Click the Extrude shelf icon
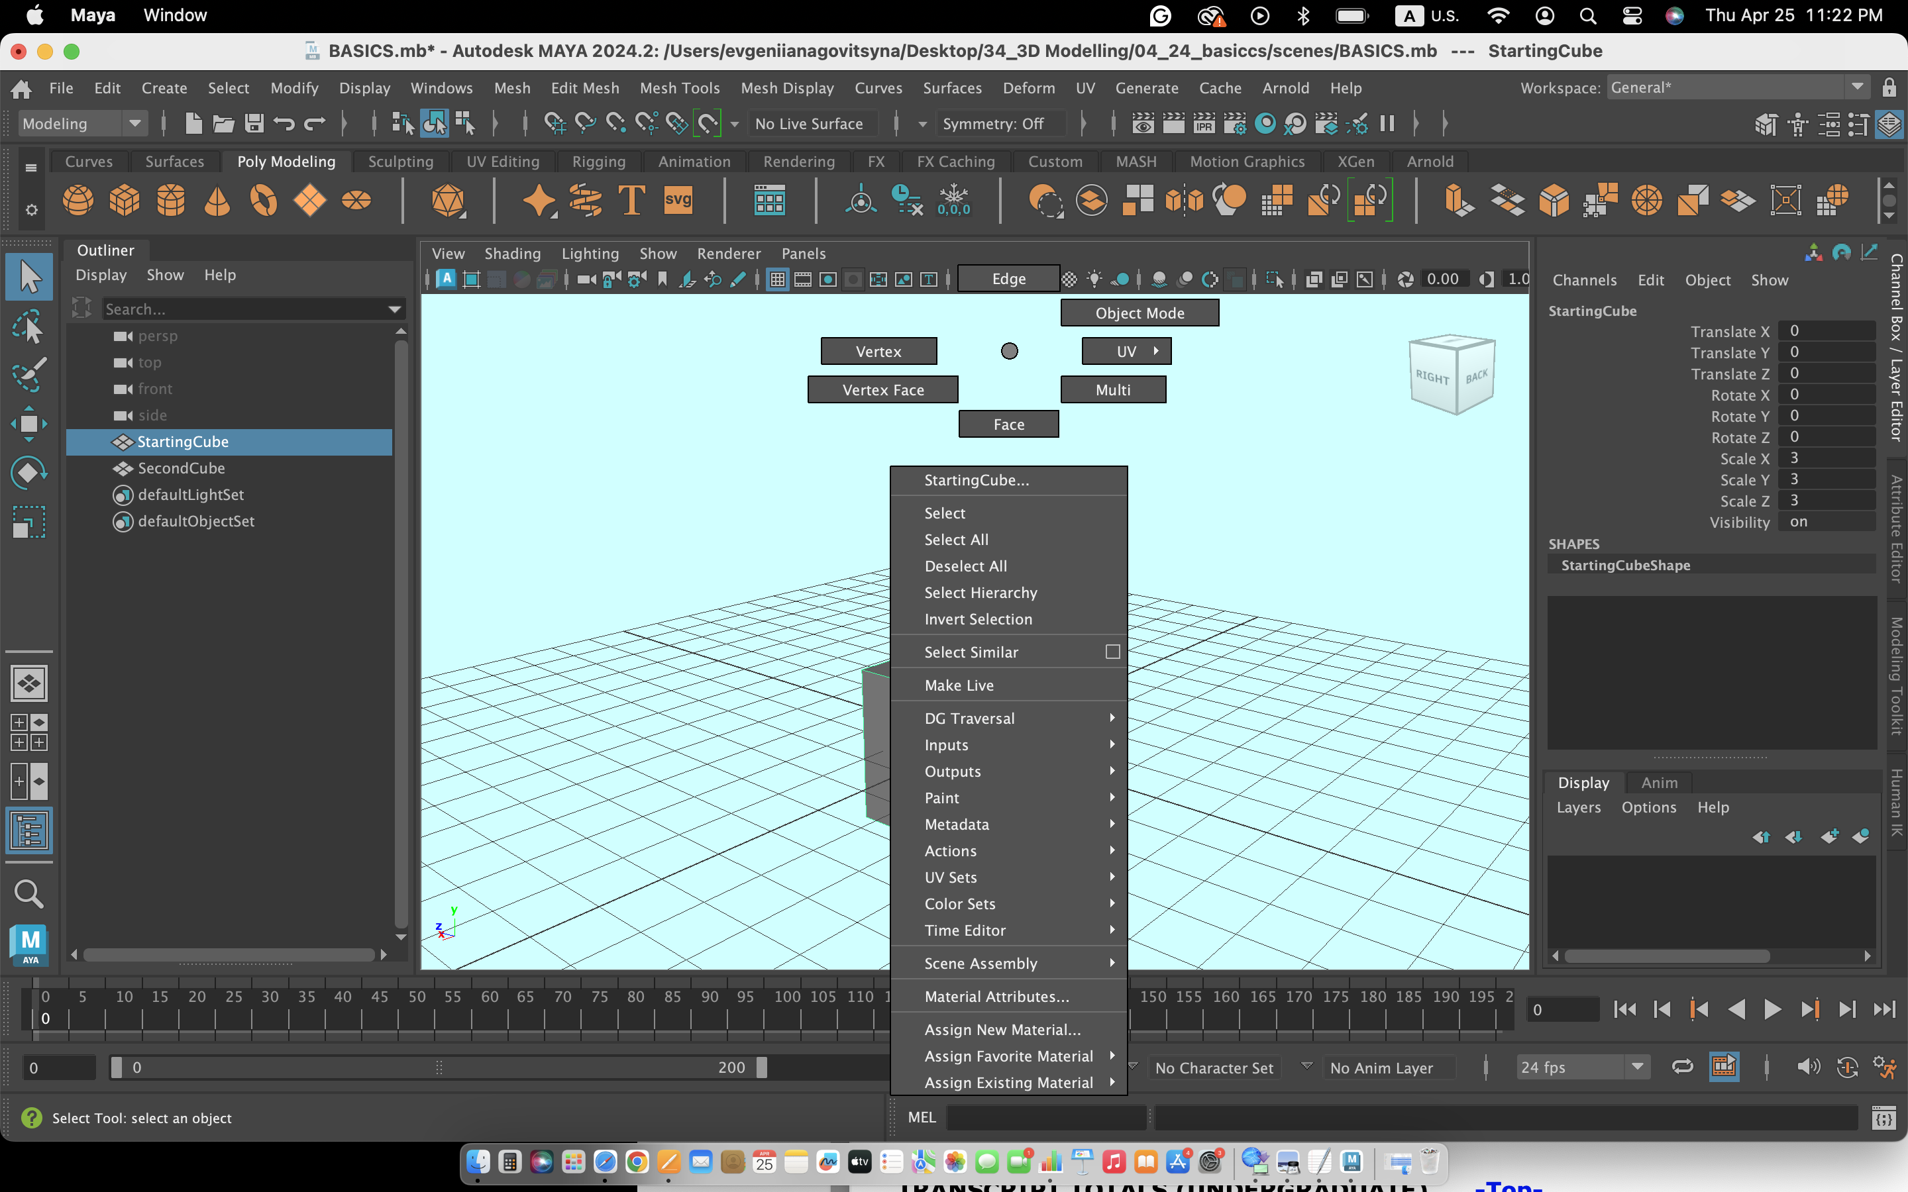The width and height of the screenshot is (1908, 1192). click(x=1459, y=200)
